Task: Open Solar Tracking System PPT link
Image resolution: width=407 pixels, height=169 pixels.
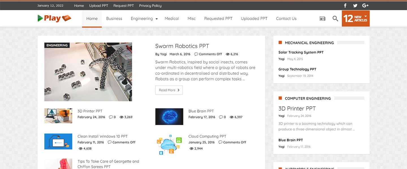Action: click(301, 52)
